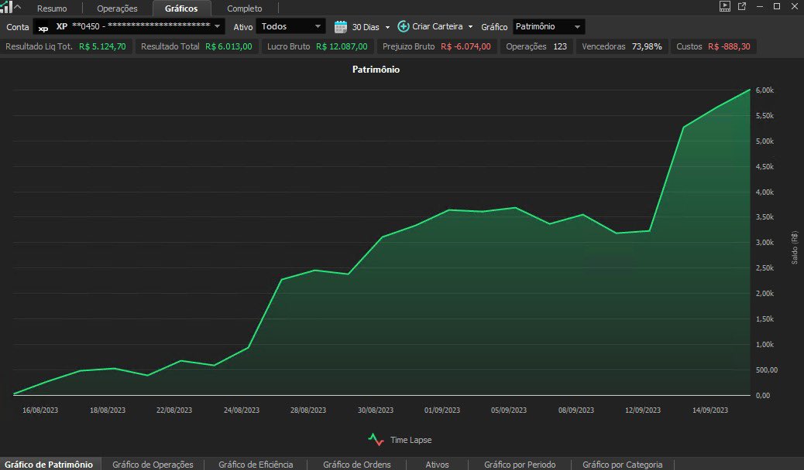Click the calendar icon
804x470 pixels.
coord(341,26)
